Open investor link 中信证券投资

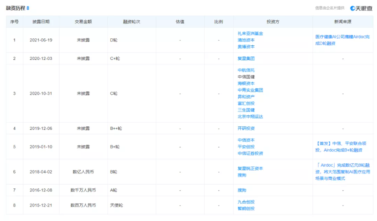pos(250,153)
